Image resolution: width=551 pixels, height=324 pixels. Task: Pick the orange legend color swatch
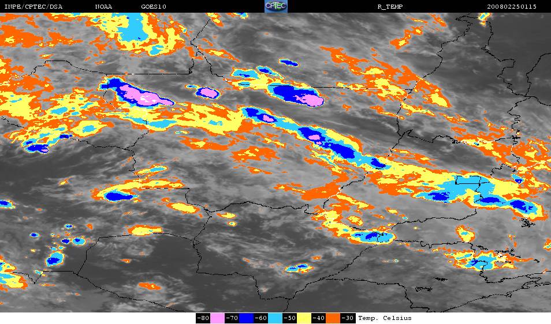(x=333, y=318)
